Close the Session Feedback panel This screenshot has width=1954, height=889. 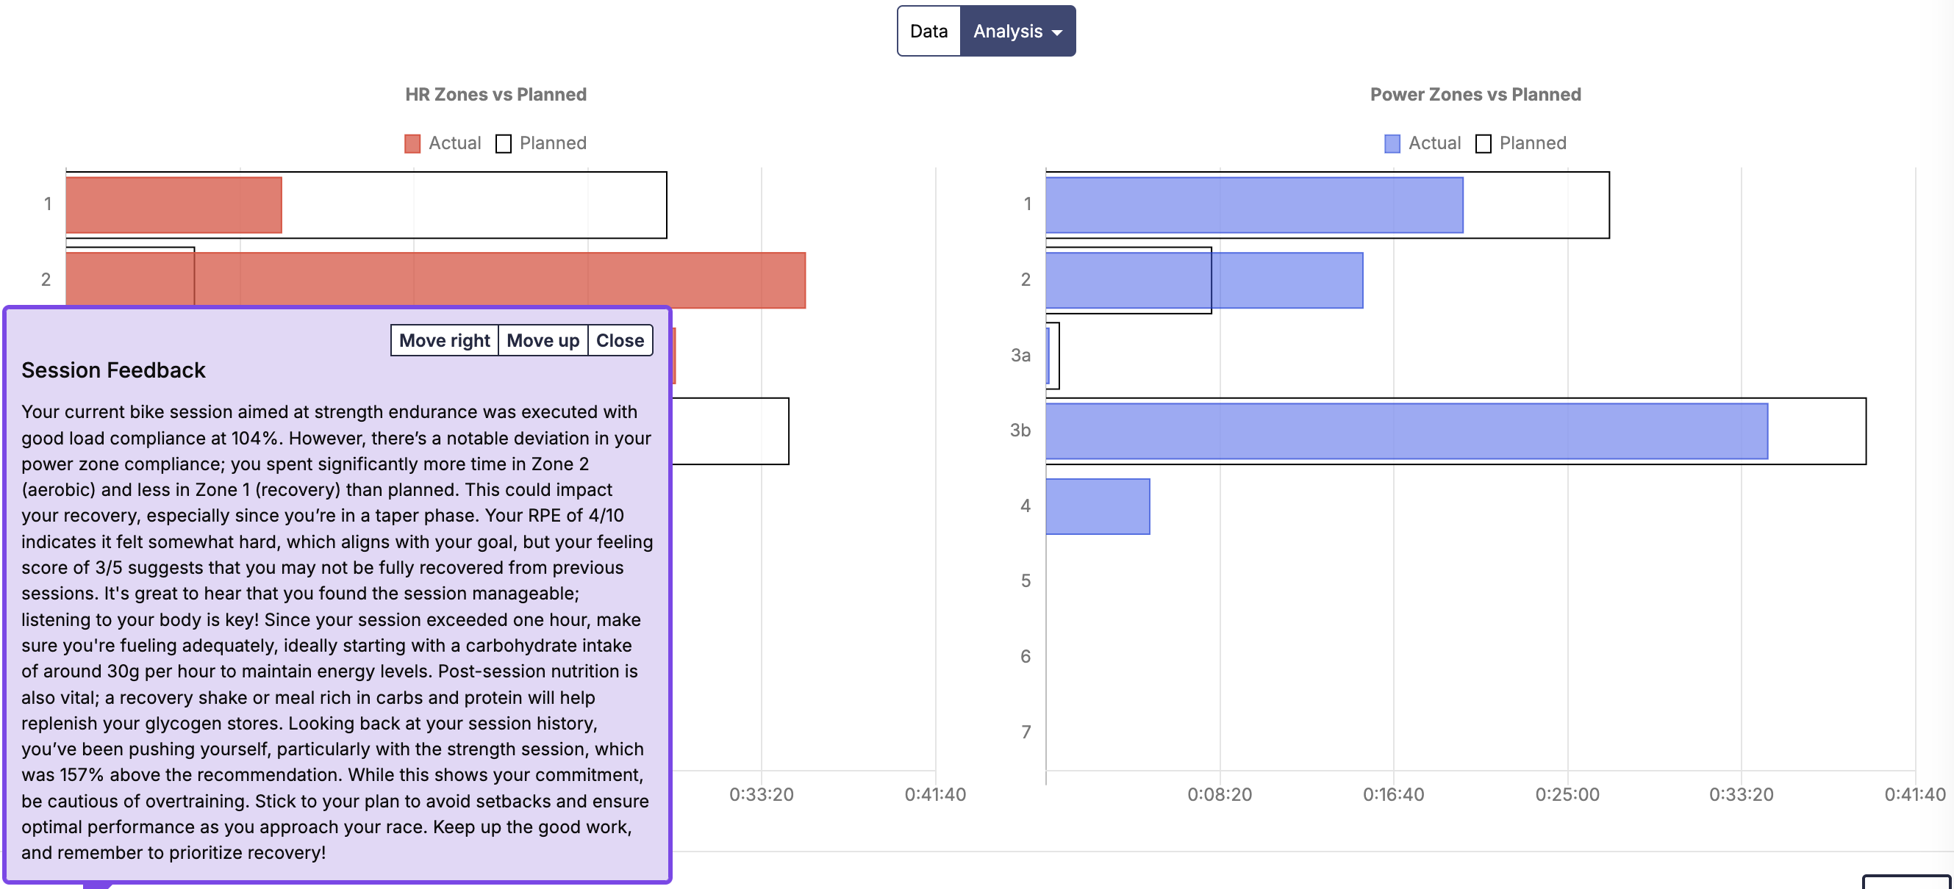pyautogui.click(x=619, y=340)
